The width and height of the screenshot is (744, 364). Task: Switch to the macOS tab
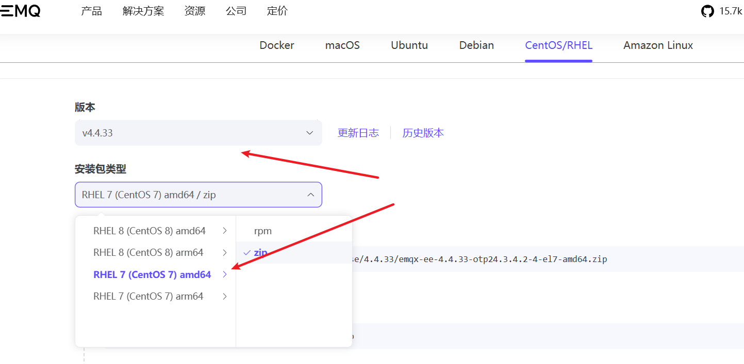point(342,45)
